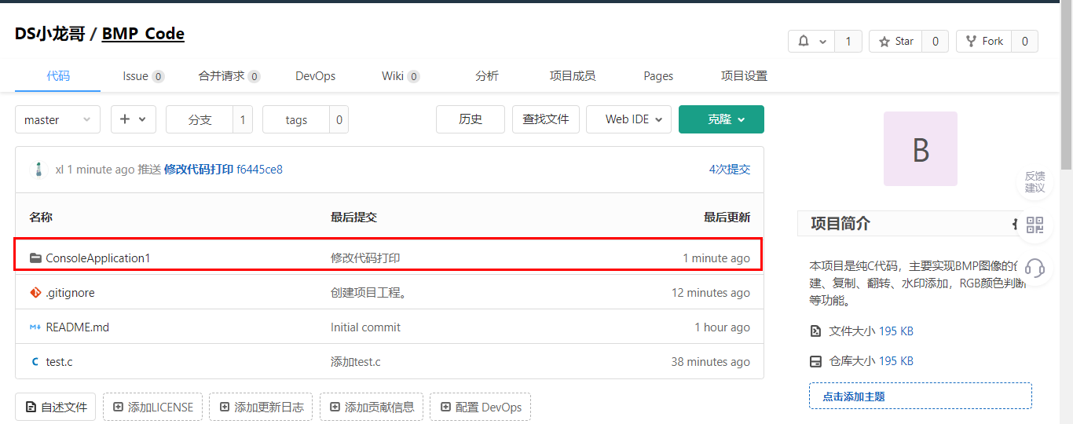Click the 12 minutes ago timestamp
Viewport: 1073px width, 424px height.
tap(711, 293)
